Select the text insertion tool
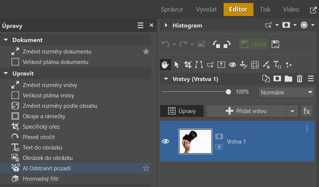 (277, 65)
